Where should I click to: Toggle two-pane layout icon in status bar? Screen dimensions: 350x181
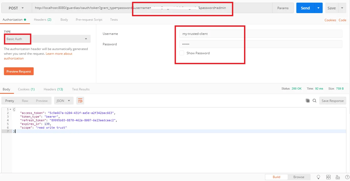tap(328, 177)
